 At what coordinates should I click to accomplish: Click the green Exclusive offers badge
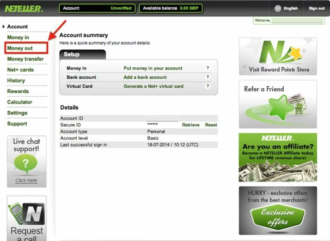(x=278, y=217)
